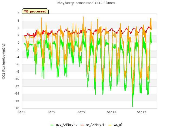Toggle the er_ANNnight legend entry
The image size is (173, 130).
(x=92, y=125)
